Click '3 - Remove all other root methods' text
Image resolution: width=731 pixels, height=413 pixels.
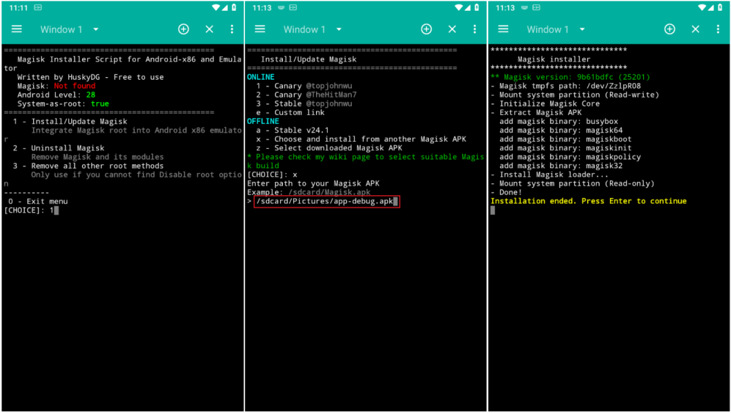pyautogui.click(x=89, y=166)
